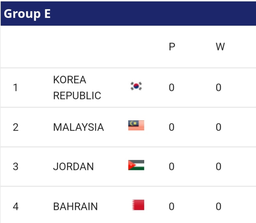This screenshot has height=223, width=256.
Task: Click Jordan's played matches value
Action: [172, 167]
